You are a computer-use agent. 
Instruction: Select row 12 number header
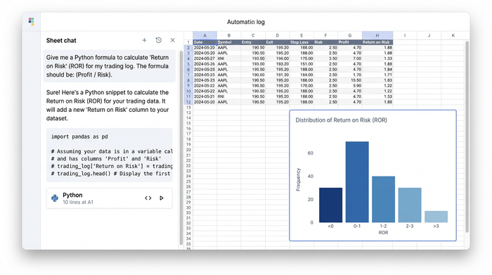pos(188,102)
